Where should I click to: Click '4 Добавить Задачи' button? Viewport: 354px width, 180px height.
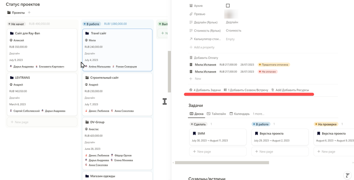click(205, 90)
